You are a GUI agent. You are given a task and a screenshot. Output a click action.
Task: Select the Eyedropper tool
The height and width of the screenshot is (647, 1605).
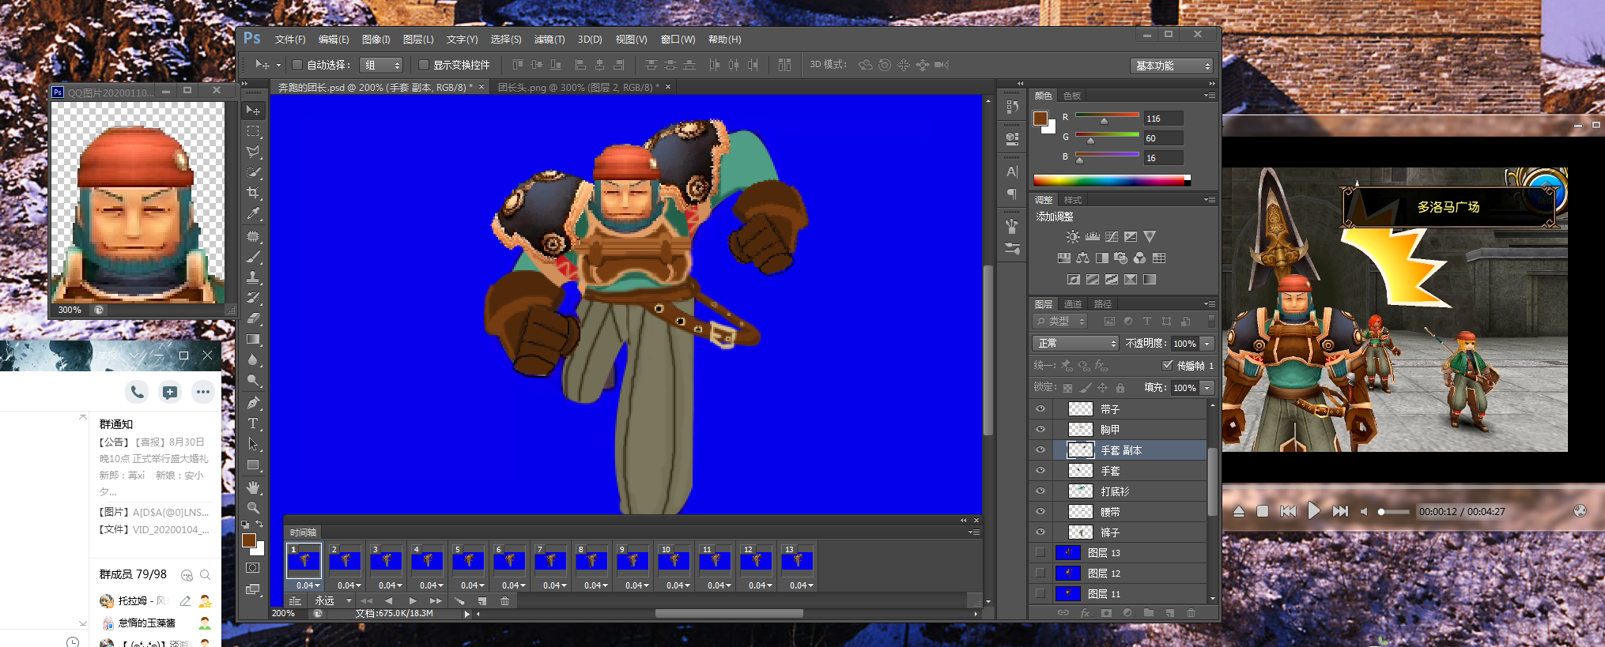[253, 213]
